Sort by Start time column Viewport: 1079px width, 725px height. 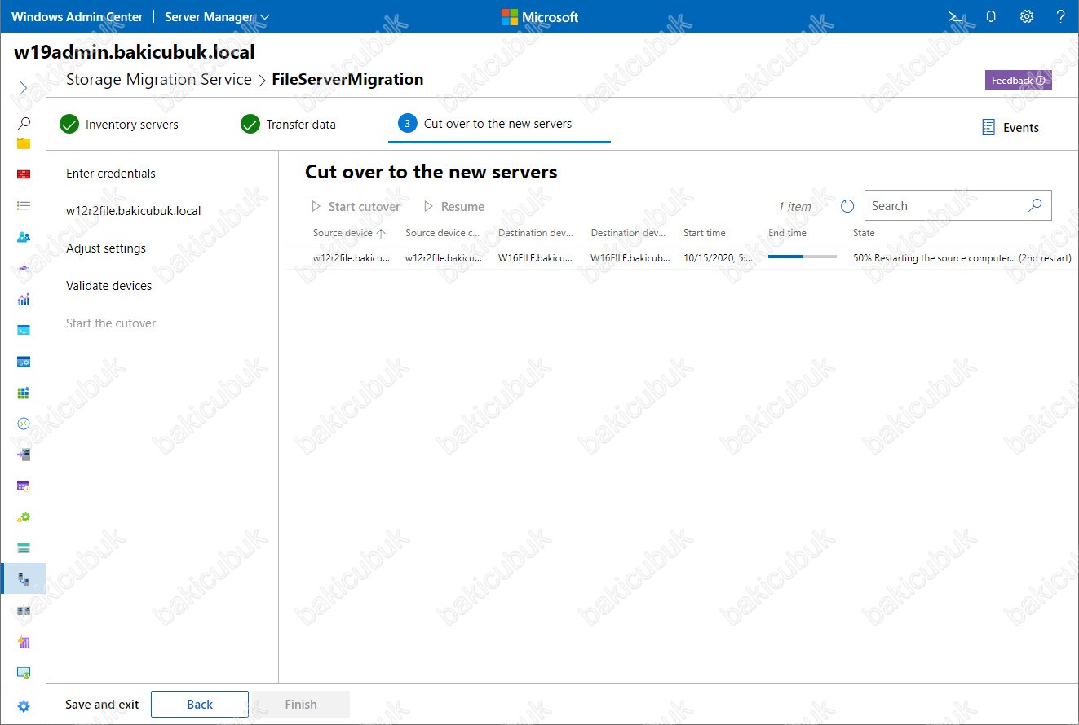pyautogui.click(x=704, y=233)
